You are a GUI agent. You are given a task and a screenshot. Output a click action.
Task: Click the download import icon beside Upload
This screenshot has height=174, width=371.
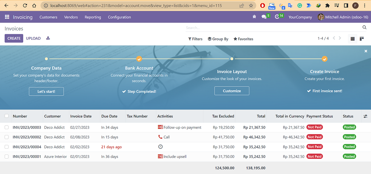(x=48, y=38)
